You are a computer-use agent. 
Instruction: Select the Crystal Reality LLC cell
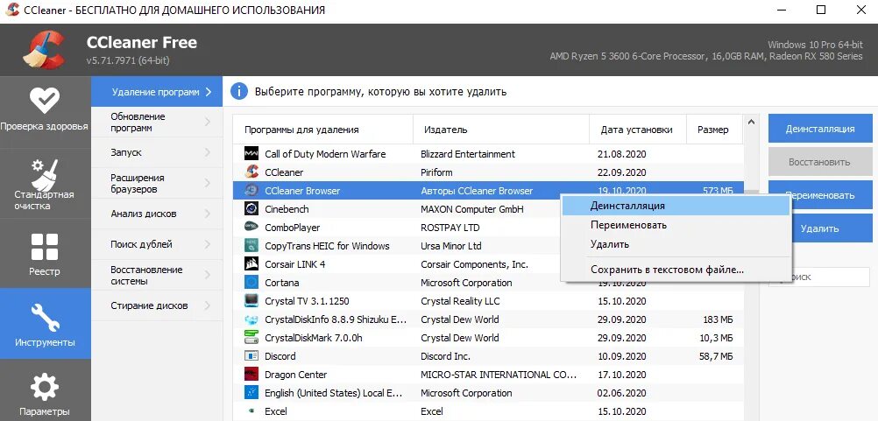460,301
